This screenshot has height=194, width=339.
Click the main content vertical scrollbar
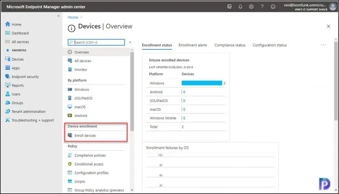click(336, 81)
